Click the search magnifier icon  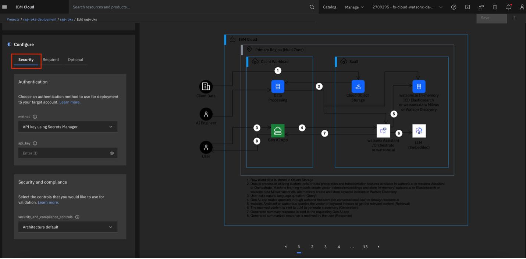(312, 7)
